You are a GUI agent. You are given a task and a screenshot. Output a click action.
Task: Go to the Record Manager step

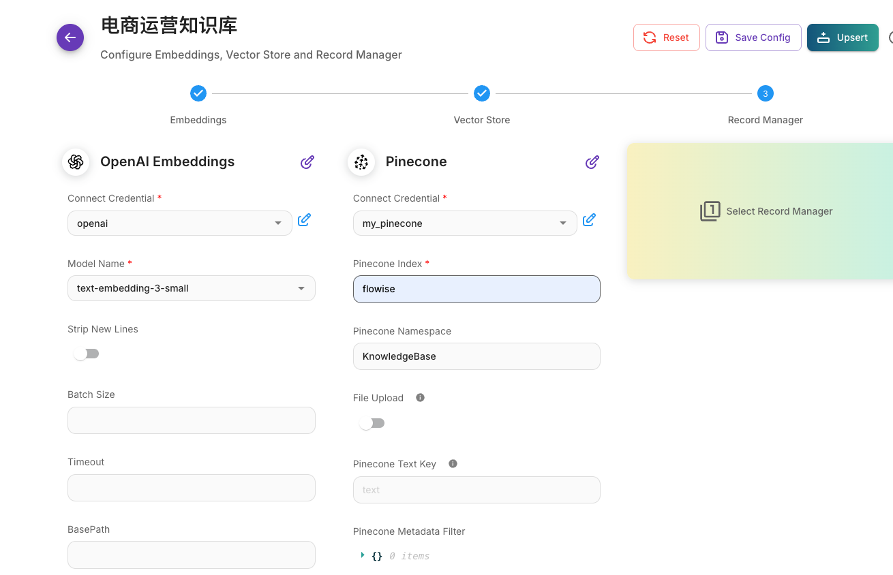765,93
